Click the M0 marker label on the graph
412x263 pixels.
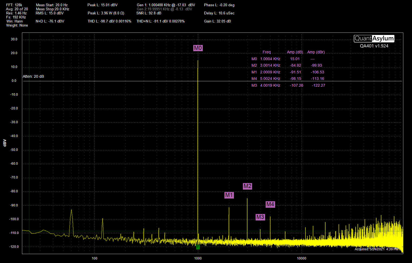198,48
